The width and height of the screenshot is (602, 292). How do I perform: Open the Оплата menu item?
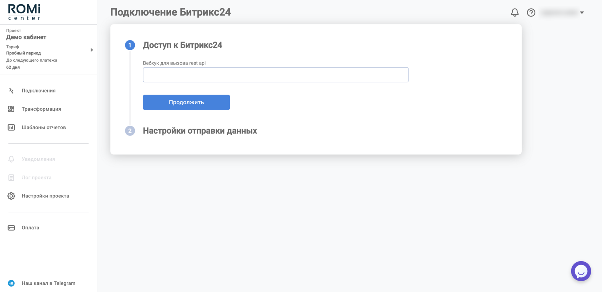(30, 228)
